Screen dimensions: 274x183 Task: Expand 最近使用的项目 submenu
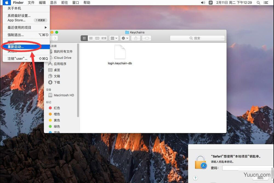(x=26, y=27)
